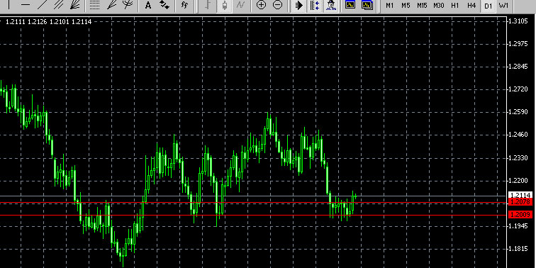Screen dimensions: 536x268
Task: Click the open price 1.2111 in chart header
Action: 16,22
